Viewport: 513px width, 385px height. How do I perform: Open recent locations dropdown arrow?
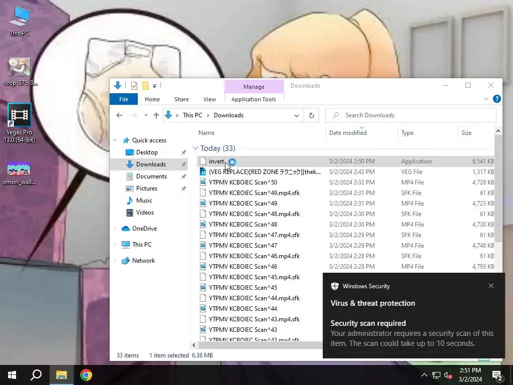(x=146, y=115)
